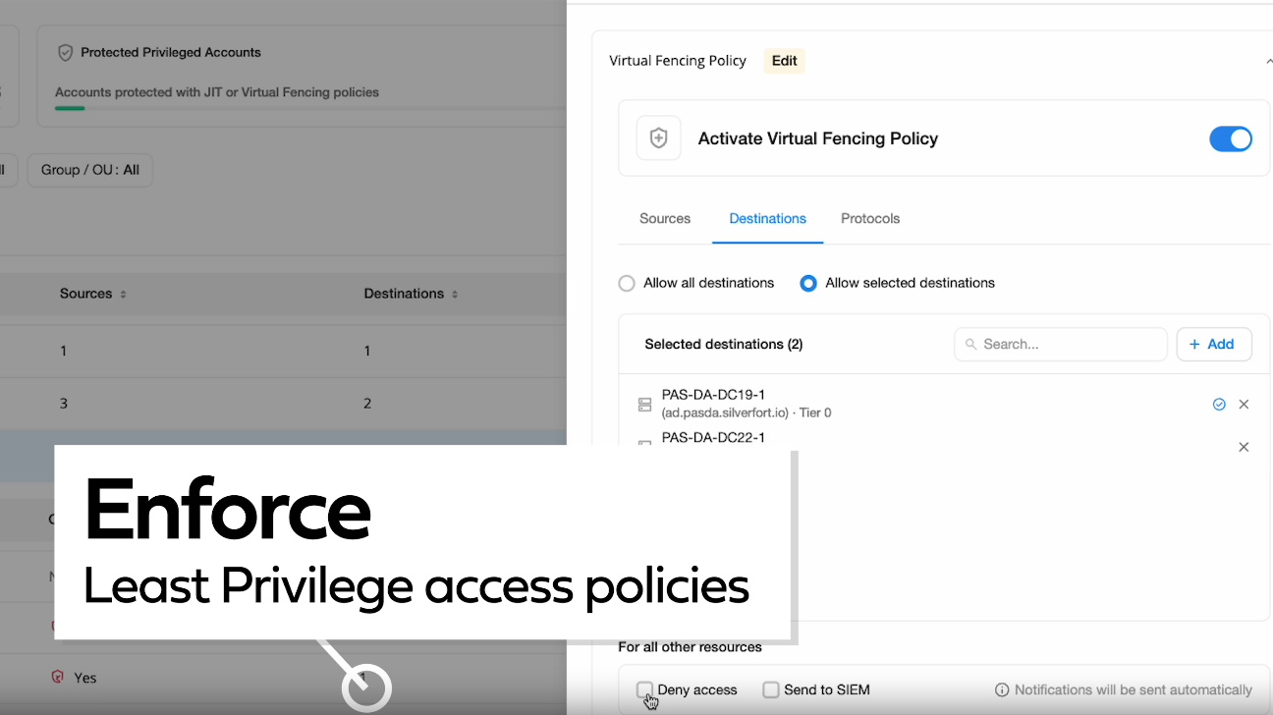Select the PAS-DA-DC19-1 destination entry
The image size is (1273, 715).
tap(943, 404)
